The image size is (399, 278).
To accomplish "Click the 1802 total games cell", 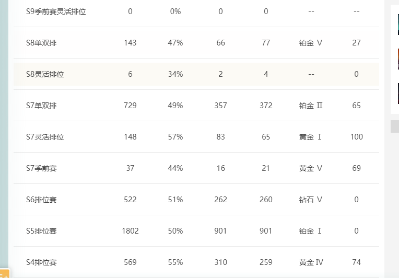I will pyautogui.click(x=130, y=231).
